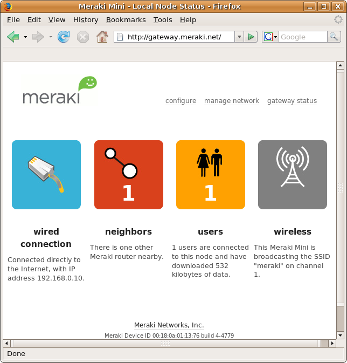
Task: Click the Meraki logo
Action: [59, 90]
